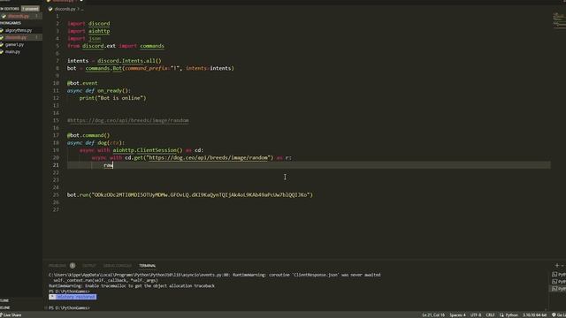Viewport: 566px width, 318px height.
Task: Change file encoding UTF-8
Action: point(476,315)
